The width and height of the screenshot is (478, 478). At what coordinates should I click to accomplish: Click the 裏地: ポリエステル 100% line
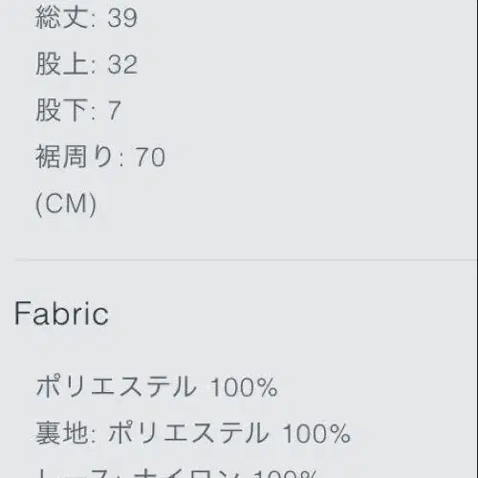[x=193, y=433]
